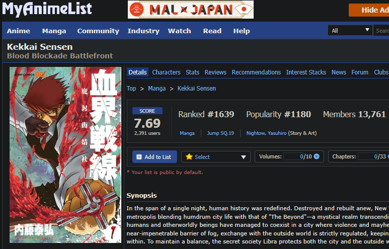Open the Kekkai Sensen cover image
Image resolution: width=389 pixels, height=249 pixels.
(x=65, y=155)
